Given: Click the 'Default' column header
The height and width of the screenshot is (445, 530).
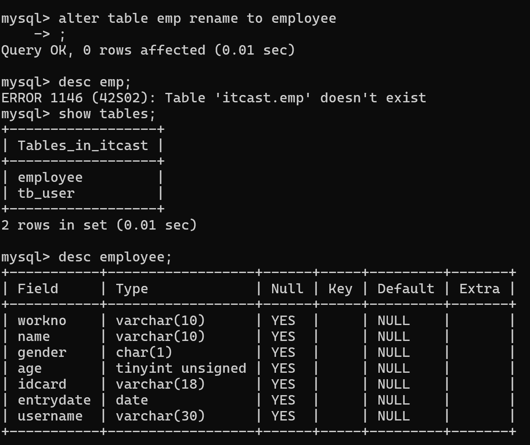Looking at the screenshot, I should (406, 288).
